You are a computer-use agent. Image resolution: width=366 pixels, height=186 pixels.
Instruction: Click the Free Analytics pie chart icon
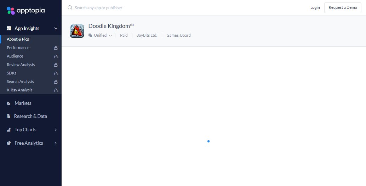click(x=8, y=143)
